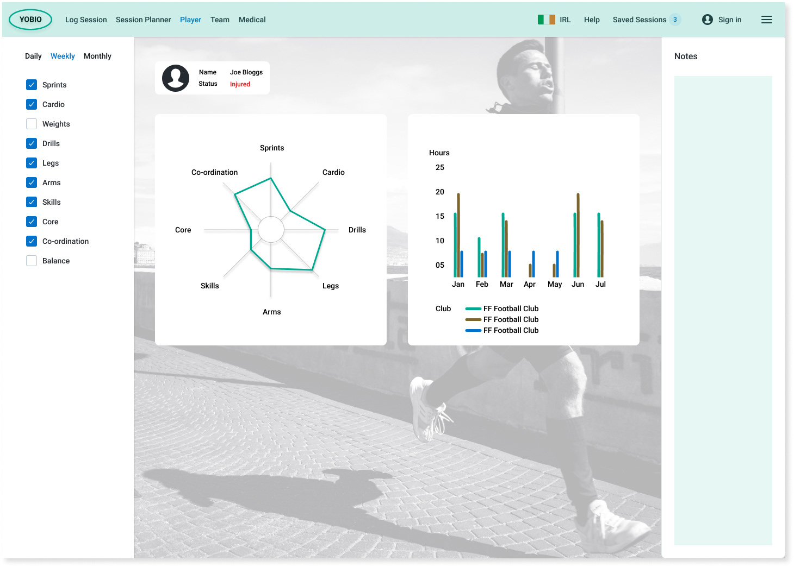Click the Core radar axis label
The height and width of the screenshot is (567, 794).
(183, 230)
